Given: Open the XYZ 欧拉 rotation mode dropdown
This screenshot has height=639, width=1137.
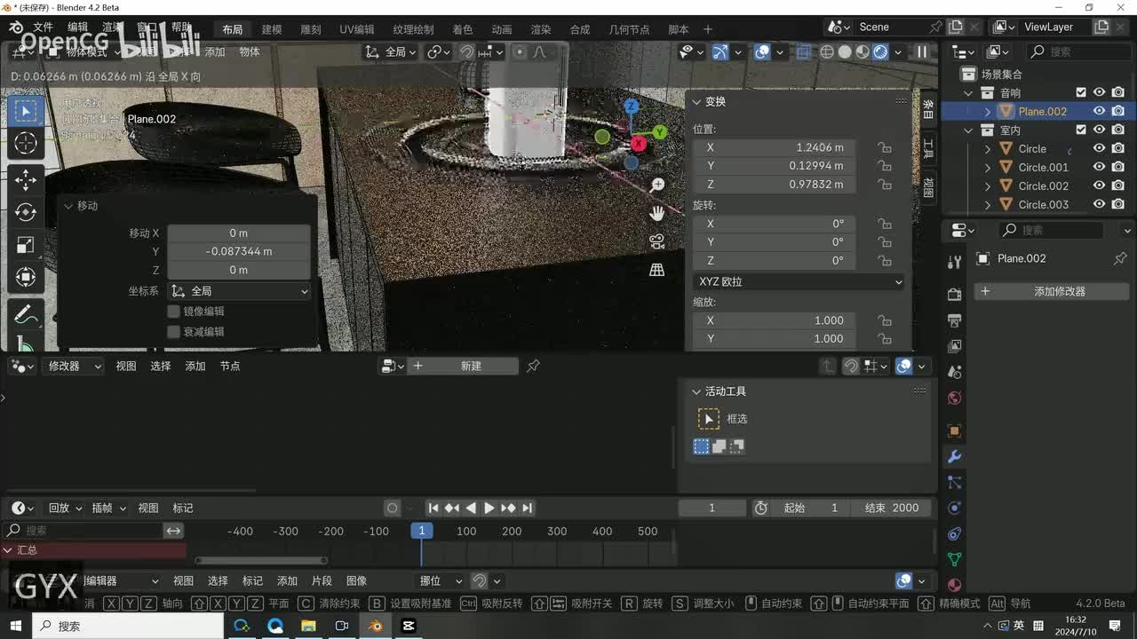Looking at the screenshot, I should (799, 281).
